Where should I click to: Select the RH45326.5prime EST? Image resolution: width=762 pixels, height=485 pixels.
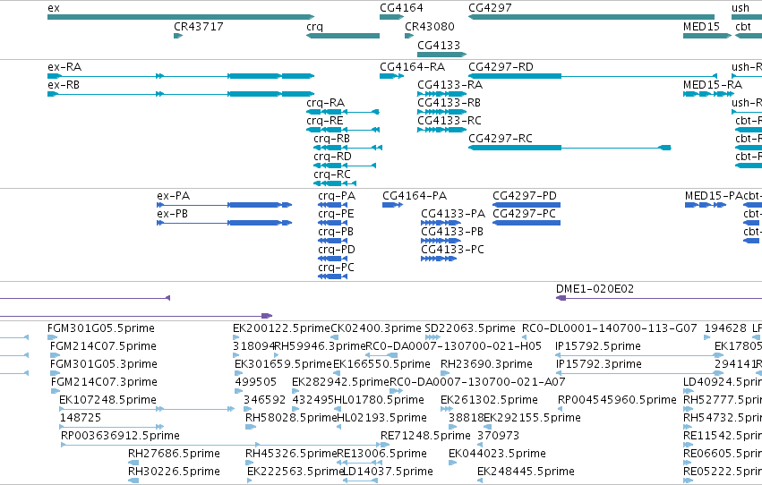pos(250,463)
